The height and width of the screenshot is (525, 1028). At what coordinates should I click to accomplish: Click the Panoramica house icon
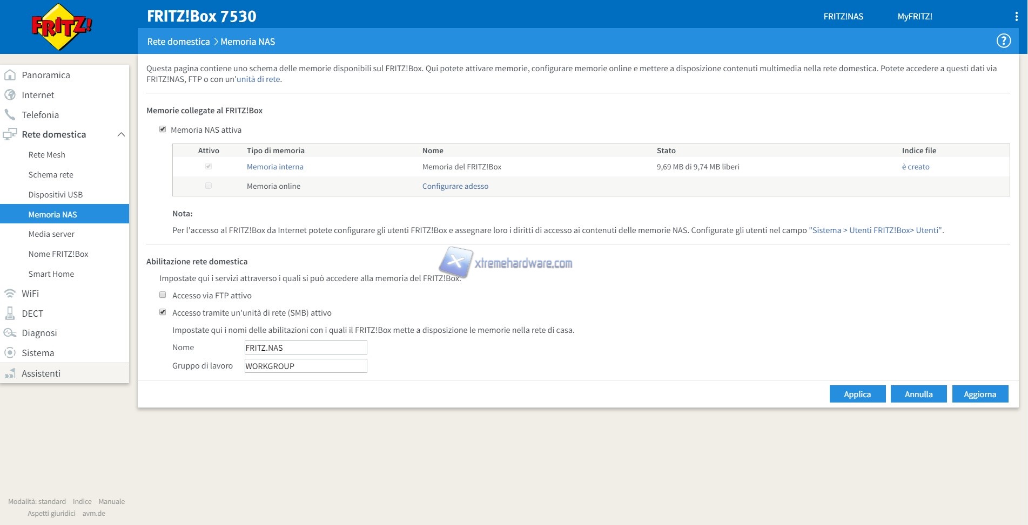(x=10, y=75)
